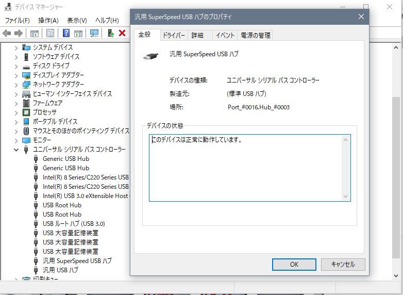Click the ソフトウェア デバイス category icon

click(x=26, y=57)
